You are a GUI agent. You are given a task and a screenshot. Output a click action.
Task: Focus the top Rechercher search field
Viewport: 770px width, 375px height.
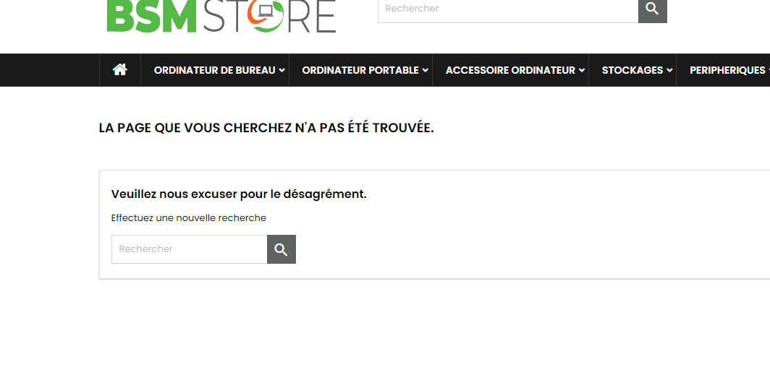[508, 10]
